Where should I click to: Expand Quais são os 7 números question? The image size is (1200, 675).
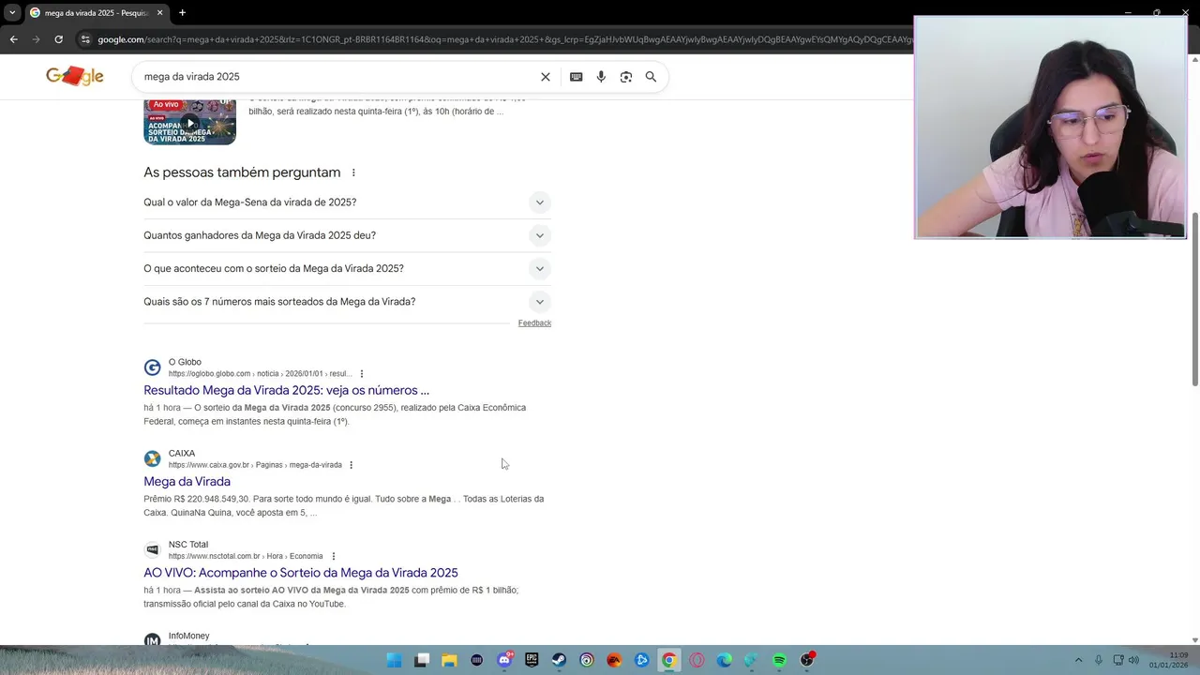click(347, 302)
